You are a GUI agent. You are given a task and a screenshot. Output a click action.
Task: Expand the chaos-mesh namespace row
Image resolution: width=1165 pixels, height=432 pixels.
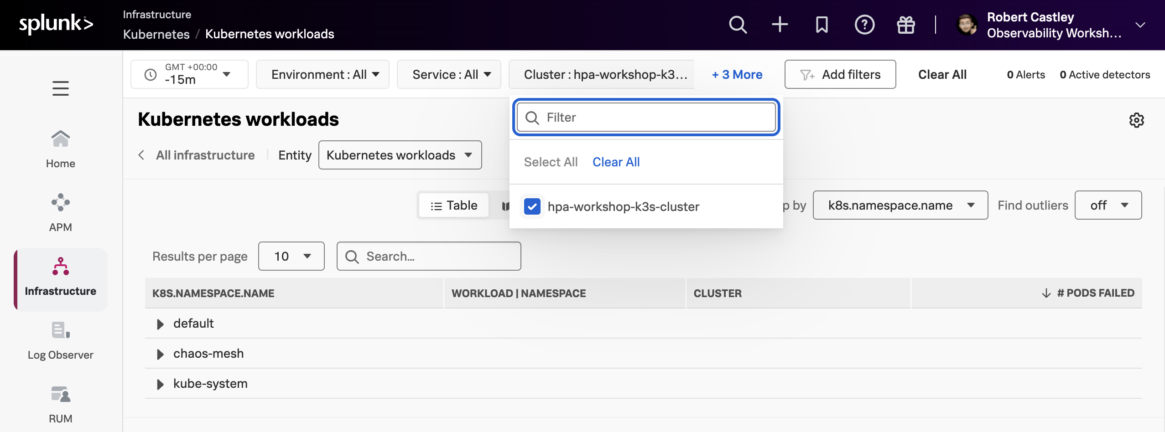[160, 354]
